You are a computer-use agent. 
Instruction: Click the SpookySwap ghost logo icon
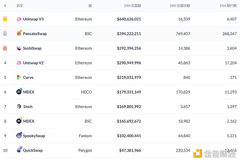[19, 136]
